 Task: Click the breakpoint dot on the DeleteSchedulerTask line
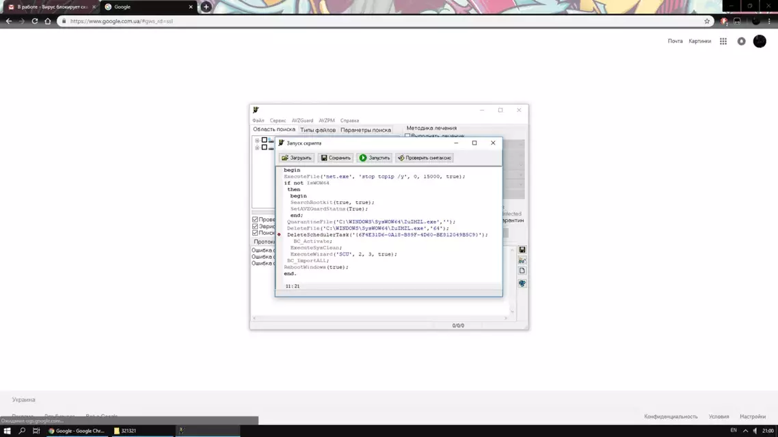[279, 235]
